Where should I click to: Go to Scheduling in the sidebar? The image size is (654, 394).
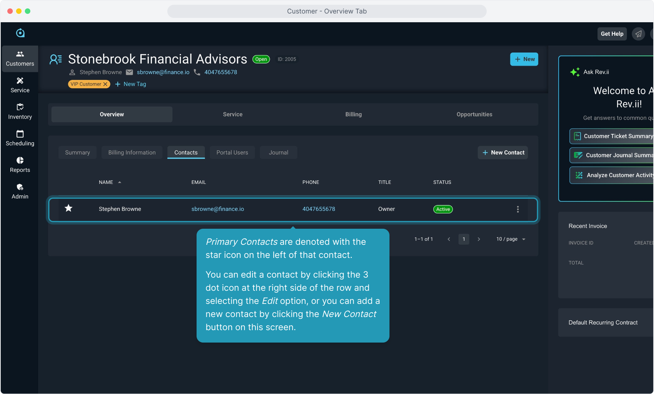coord(20,138)
